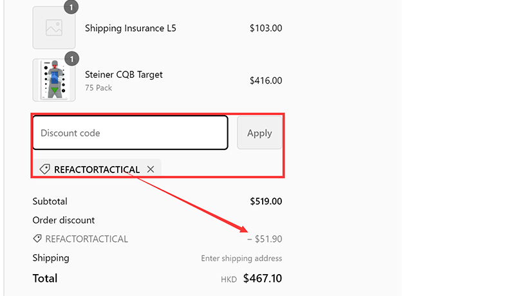Viewport: 515px width, 296px height.
Task: Click the $416.00 item price
Action: [266, 81]
